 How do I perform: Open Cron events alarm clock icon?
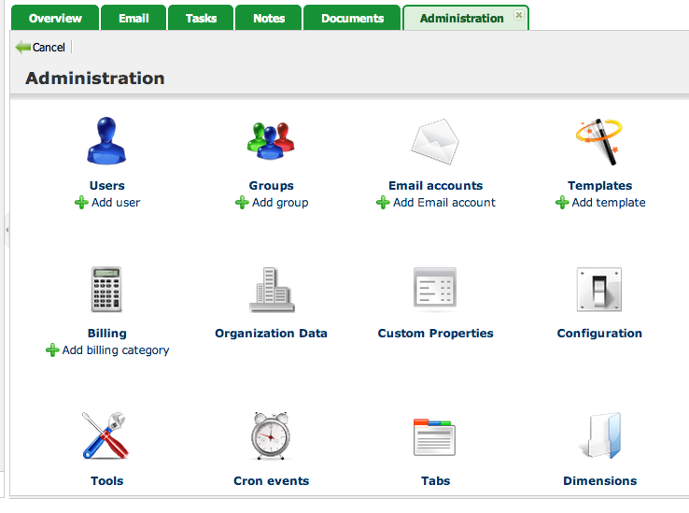point(271,437)
